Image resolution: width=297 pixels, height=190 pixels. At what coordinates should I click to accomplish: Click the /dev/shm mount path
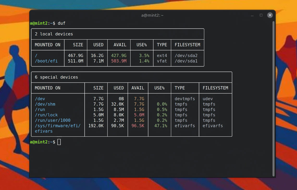coord(45,104)
